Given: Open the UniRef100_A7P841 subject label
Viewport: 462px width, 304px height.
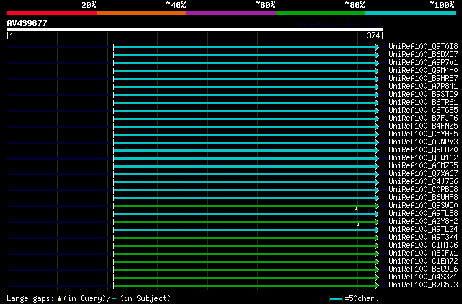Looking at the screenshot, I should 423,86.
